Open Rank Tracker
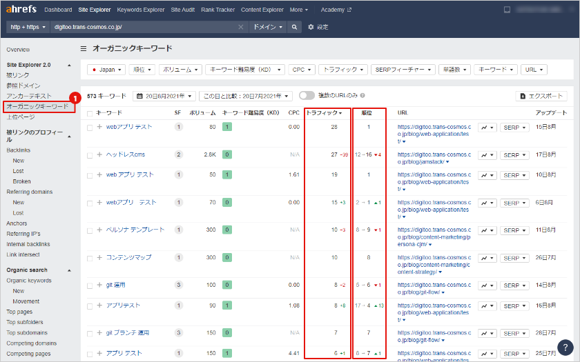Image resolution: width=580 pixels, height=362 pixels. pyautogui.click(x=218, y=10)
